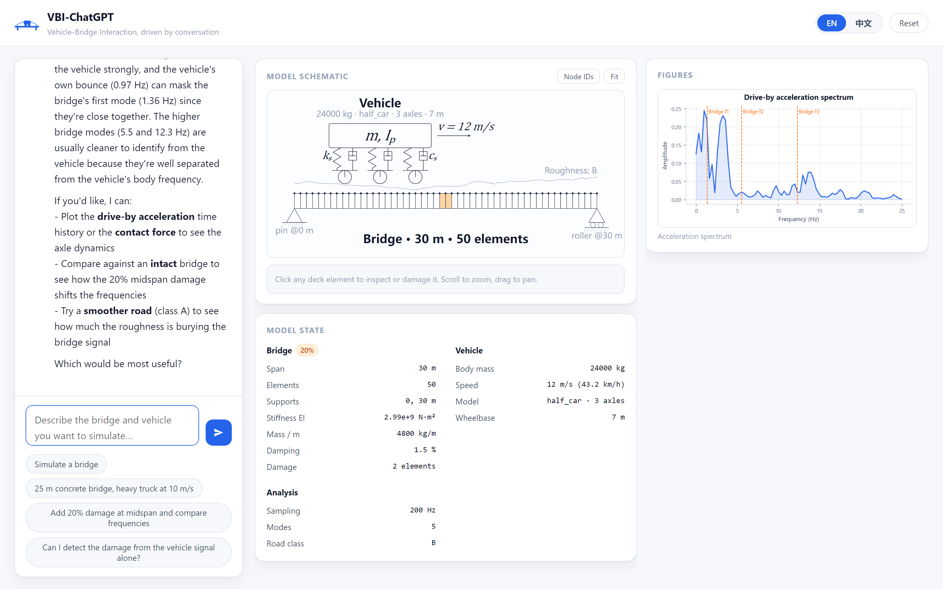Click the Sampling value 200 Hz

pos(422,510)
